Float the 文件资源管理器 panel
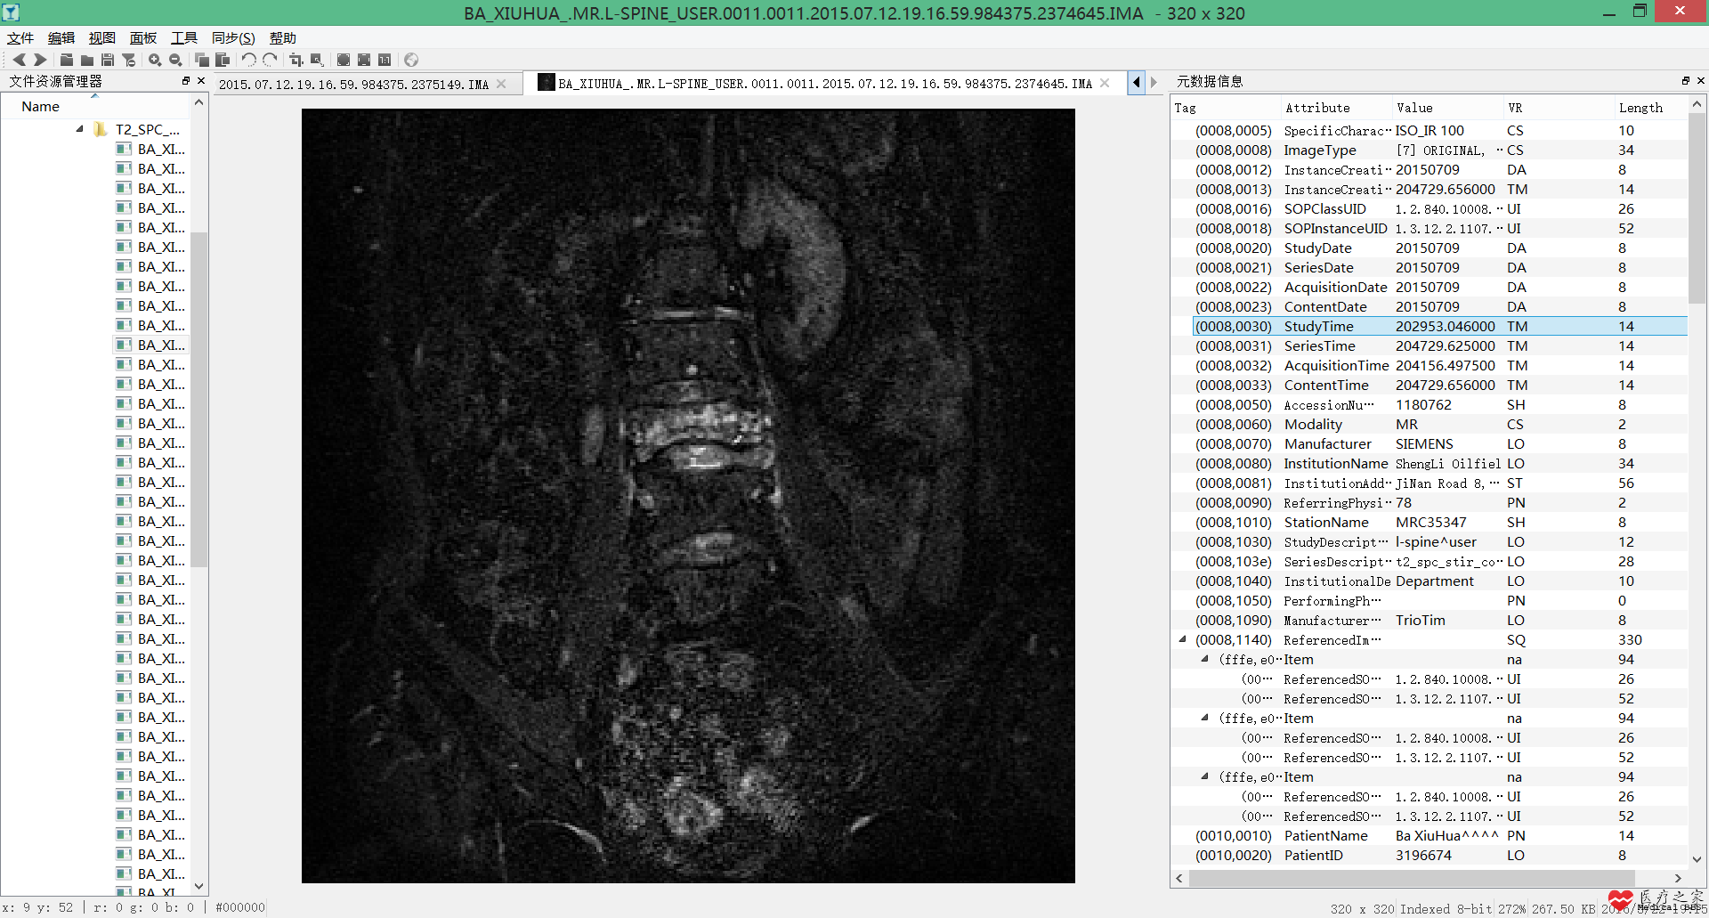The height and width of the screenshot is (918, 1709). point(186,81)
